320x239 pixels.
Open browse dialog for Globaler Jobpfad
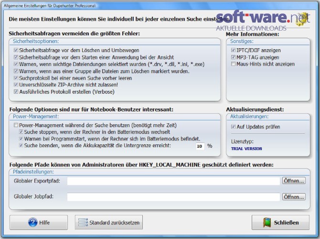coord(294,197)
